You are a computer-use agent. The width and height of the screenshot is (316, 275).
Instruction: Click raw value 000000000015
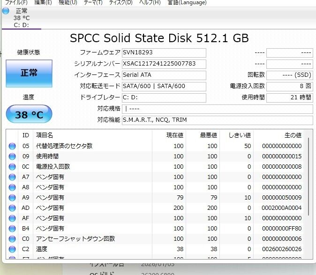click(282, 156)
